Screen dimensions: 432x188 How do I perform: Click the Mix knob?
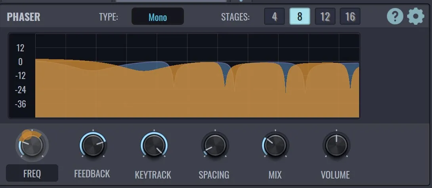coord(275,145)
